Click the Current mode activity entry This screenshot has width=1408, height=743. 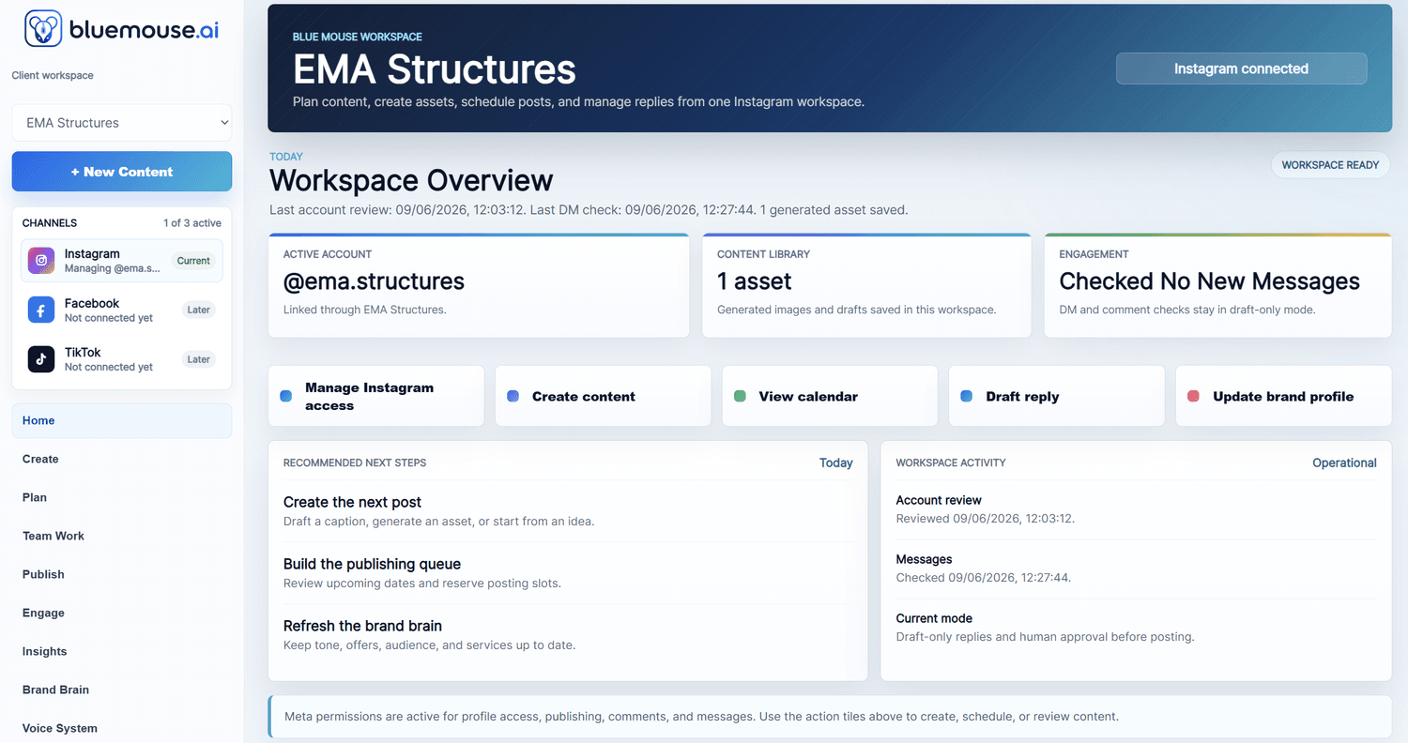[1136, 628]
